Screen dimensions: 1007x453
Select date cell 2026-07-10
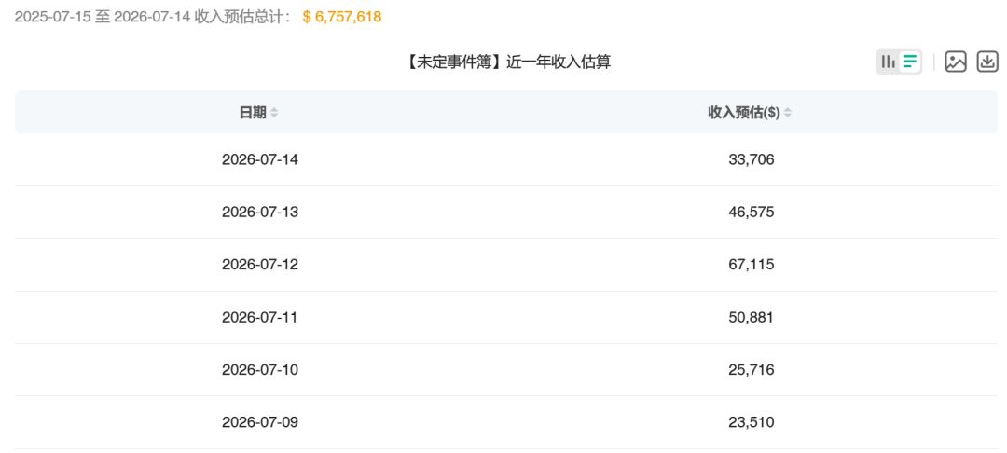pos(260,370)
